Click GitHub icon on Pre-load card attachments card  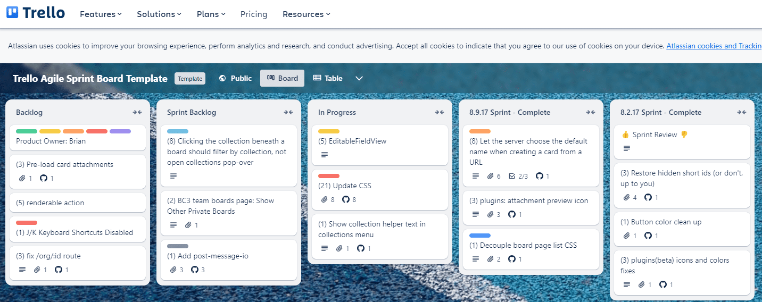[x=44, y=178]
